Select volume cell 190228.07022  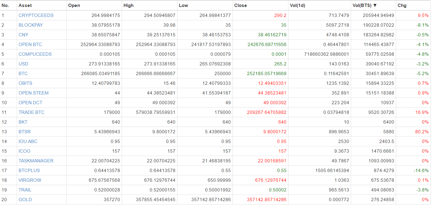378,25
